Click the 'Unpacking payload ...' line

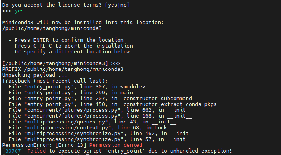coord(35,75)
